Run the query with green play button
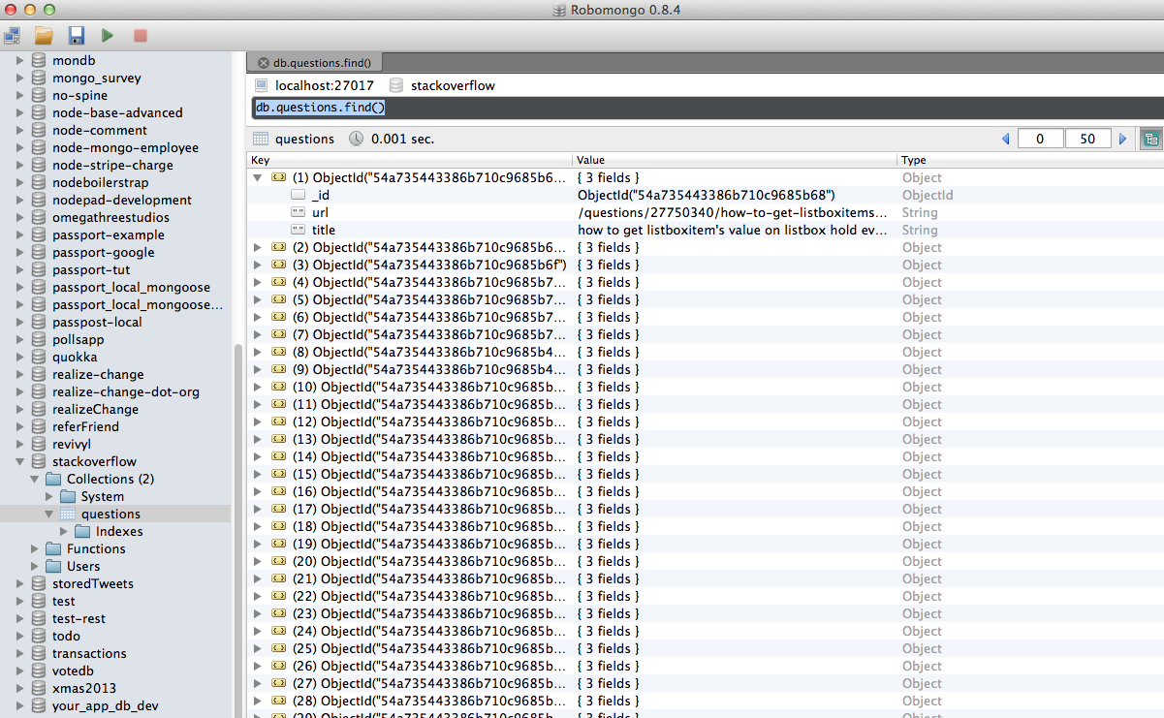This screenshot has height=718, width=1164. pyautogui.click(x=108, y=36)
